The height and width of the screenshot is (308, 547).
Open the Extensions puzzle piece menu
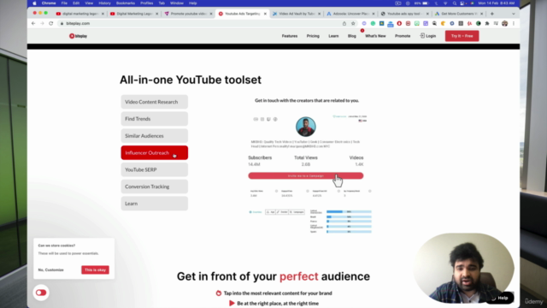point(487,23)
